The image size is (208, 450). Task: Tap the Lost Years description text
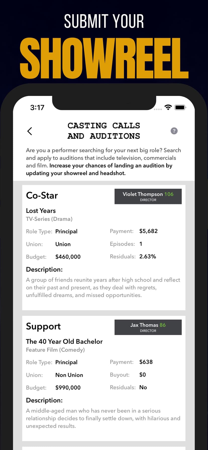coord(103,288)
